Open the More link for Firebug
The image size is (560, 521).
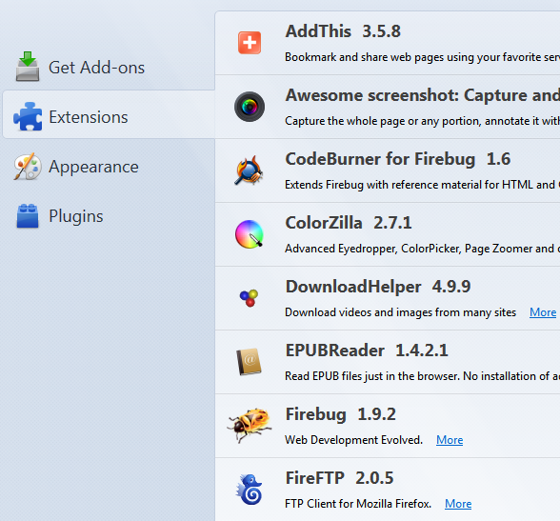tap(450, 440)
